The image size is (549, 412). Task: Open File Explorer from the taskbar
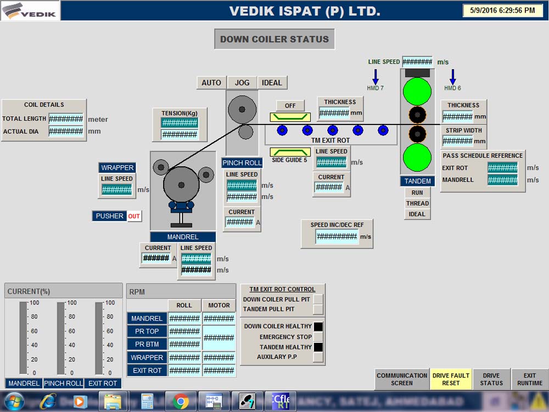(x=113, y=401)
